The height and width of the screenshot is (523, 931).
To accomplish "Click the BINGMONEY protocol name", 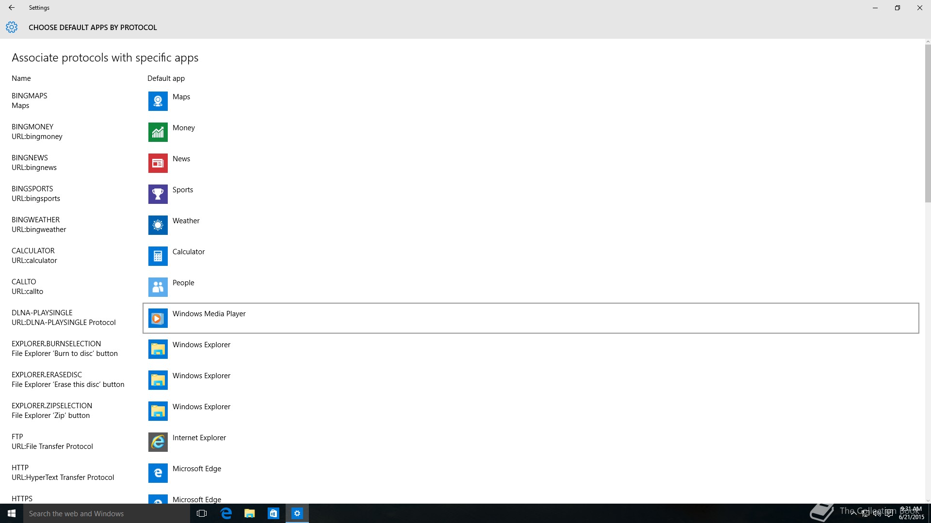I will coord(32,127).
